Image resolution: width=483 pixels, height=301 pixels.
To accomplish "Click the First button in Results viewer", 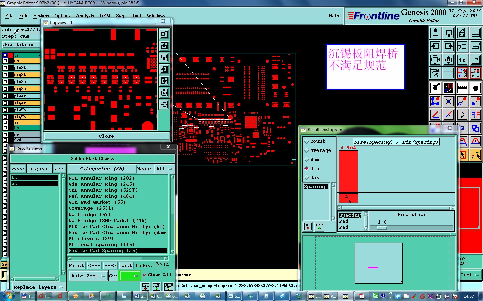I will tap(76, 266).
